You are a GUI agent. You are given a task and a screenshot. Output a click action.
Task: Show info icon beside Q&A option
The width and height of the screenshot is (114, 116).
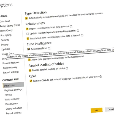point(101,77)
